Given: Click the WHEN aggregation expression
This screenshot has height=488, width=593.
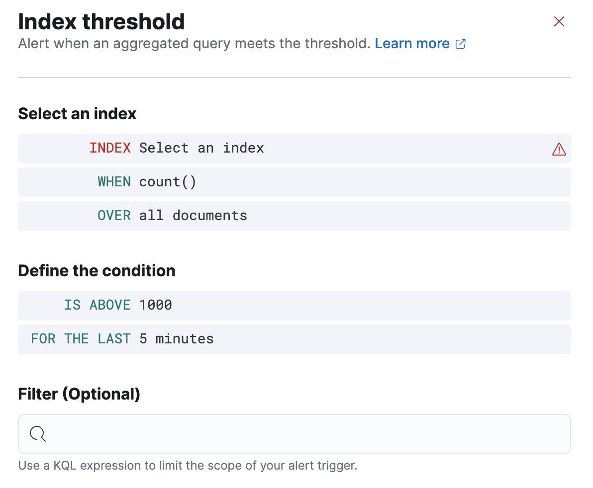Looking at the screenshot, I should coord(147,182).
